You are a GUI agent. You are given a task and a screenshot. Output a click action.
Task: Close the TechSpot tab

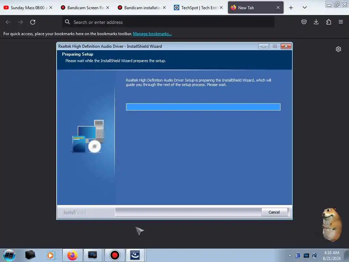coord(221,8)
